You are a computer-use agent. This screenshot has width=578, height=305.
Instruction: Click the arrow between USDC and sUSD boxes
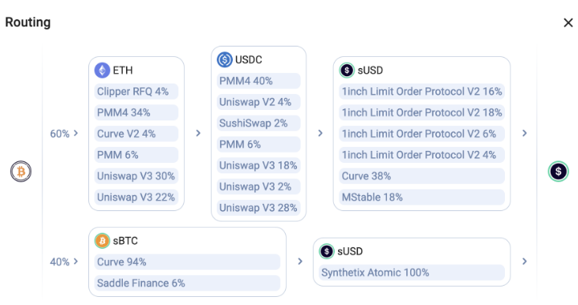click(320, 133)
